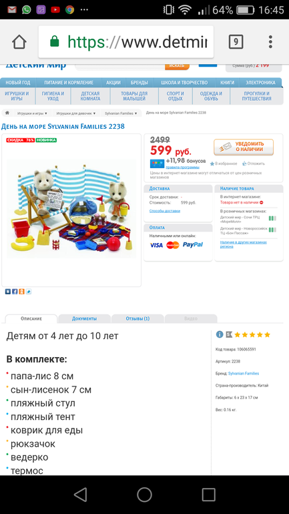Share product via Facebook icon

15,292
